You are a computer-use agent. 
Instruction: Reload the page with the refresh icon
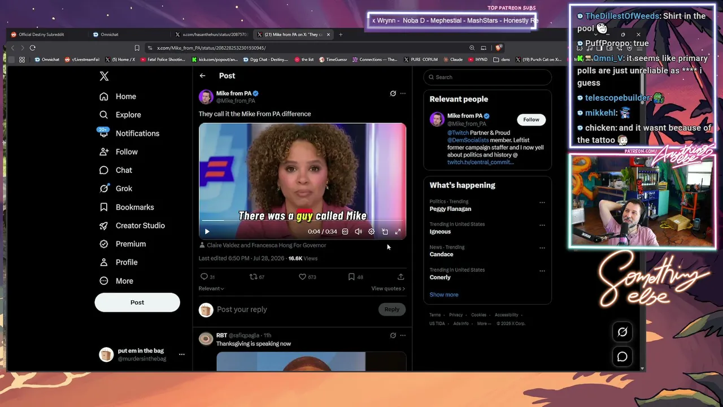(x=33, y=48)
